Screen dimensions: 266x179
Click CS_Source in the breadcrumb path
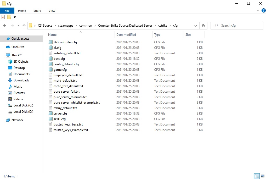pyautogui.click(x=45, y=26)
